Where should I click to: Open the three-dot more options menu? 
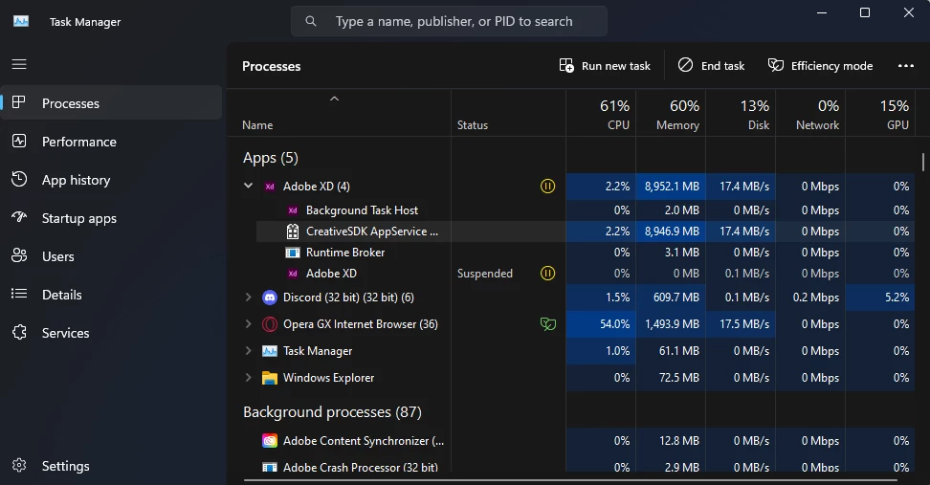click(906, 66)
